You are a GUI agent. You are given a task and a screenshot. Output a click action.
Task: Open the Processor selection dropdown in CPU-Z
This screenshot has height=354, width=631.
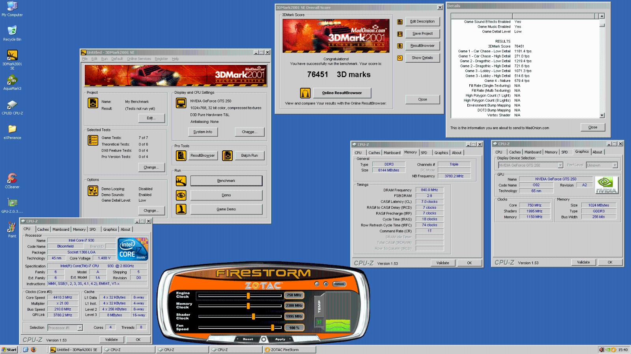pyautogui.click(x=80, y=328)
